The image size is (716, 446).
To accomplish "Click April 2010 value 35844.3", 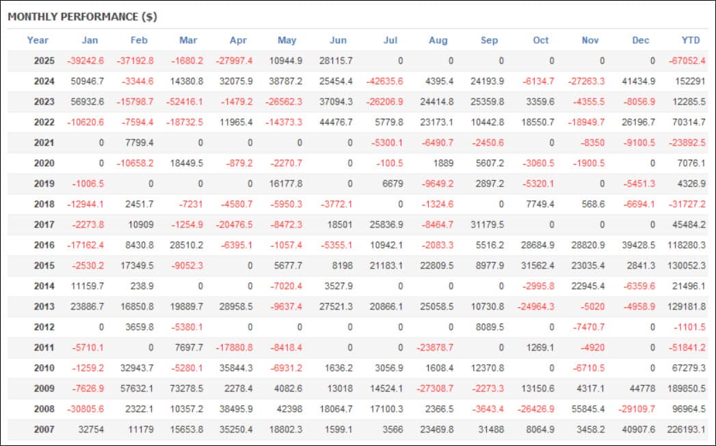I will (x=236, y=368).
